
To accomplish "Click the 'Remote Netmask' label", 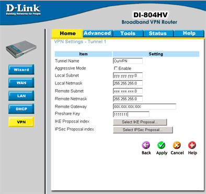I will tap(71, 99).
